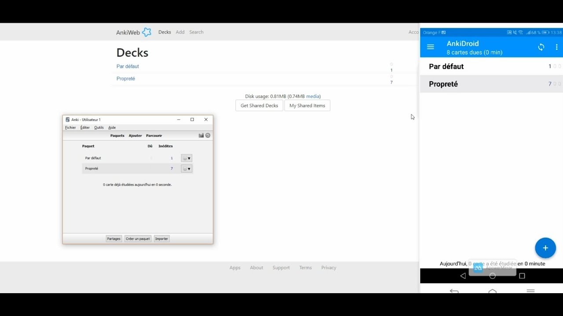
Task: Open the Support footer link
Action: tap(281, 268)
